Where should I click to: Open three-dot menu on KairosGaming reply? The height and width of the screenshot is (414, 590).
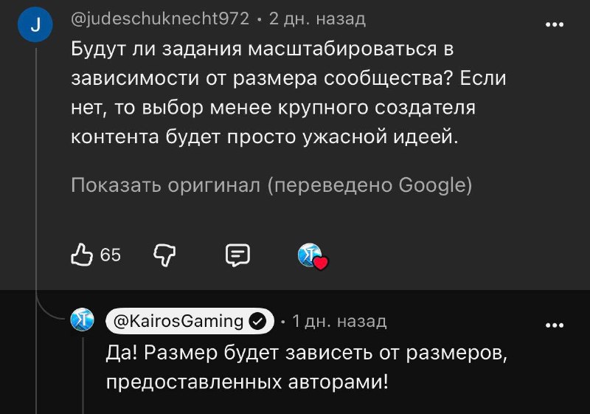[555, 325]
